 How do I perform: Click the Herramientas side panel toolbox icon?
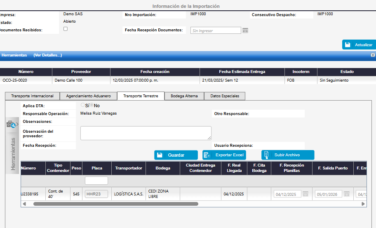point(12,124)
